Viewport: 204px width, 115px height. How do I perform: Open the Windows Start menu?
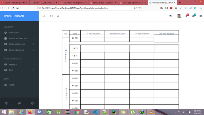click(4, 112)
